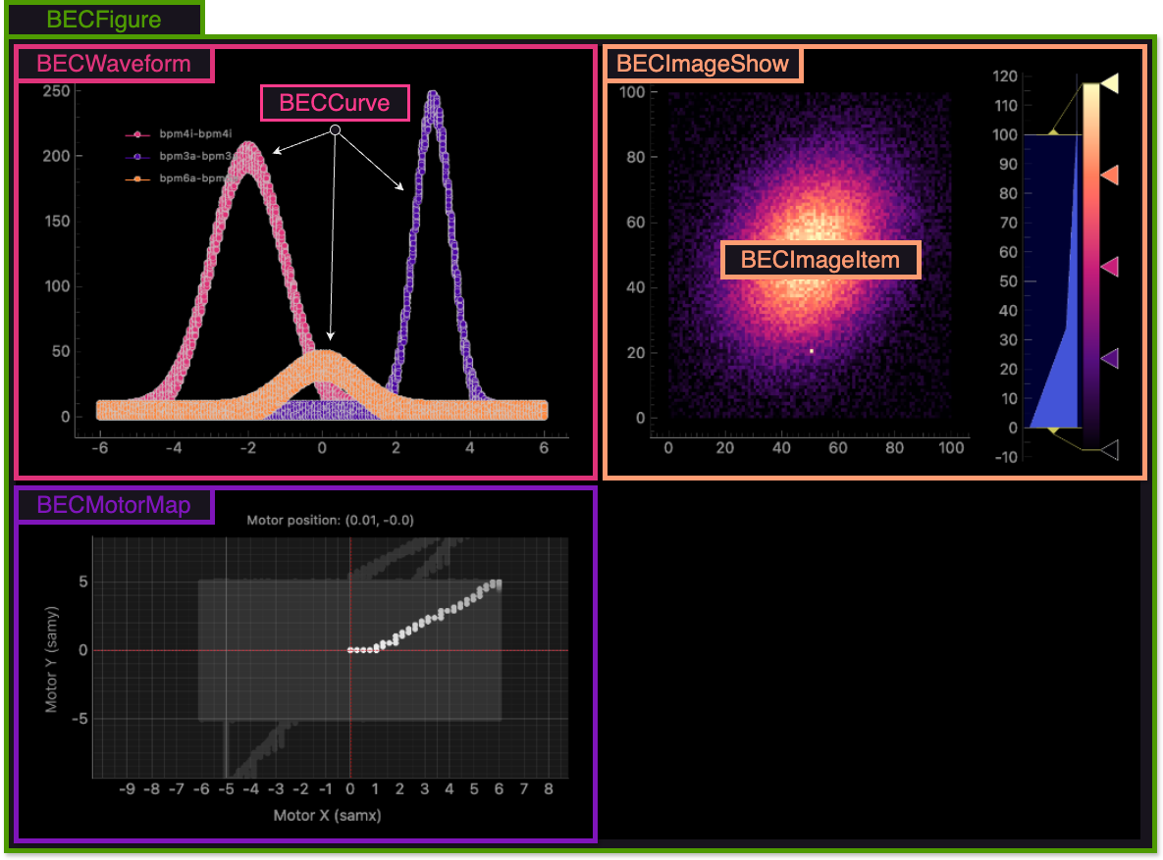Viewport: 1163px width, 860px height.
Task: Select the magenta gradient tick triangle
Action: click(x=1110, y=267)
